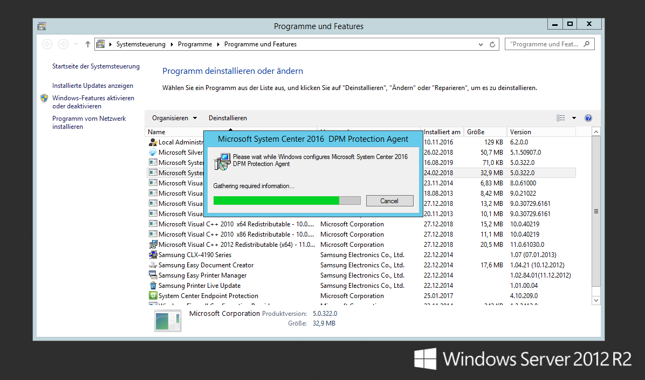Click the shield icon beside Windows-Features
The width and height of the screenshot is (645, 380).
click(44, 98)
